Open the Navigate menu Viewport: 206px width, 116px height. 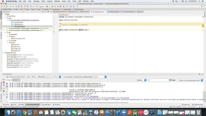(x=36, y=1)
